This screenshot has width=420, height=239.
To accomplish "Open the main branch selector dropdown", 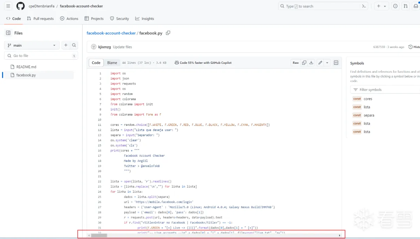I will [x=32, y=45].
